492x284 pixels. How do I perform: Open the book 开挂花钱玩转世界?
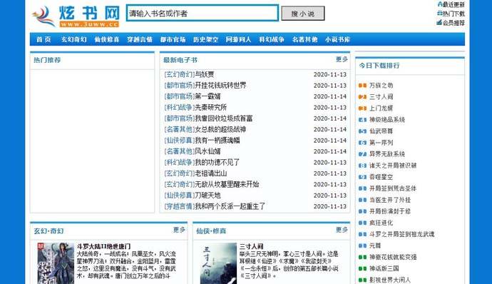pyautogui.click(x=220, y=86)
